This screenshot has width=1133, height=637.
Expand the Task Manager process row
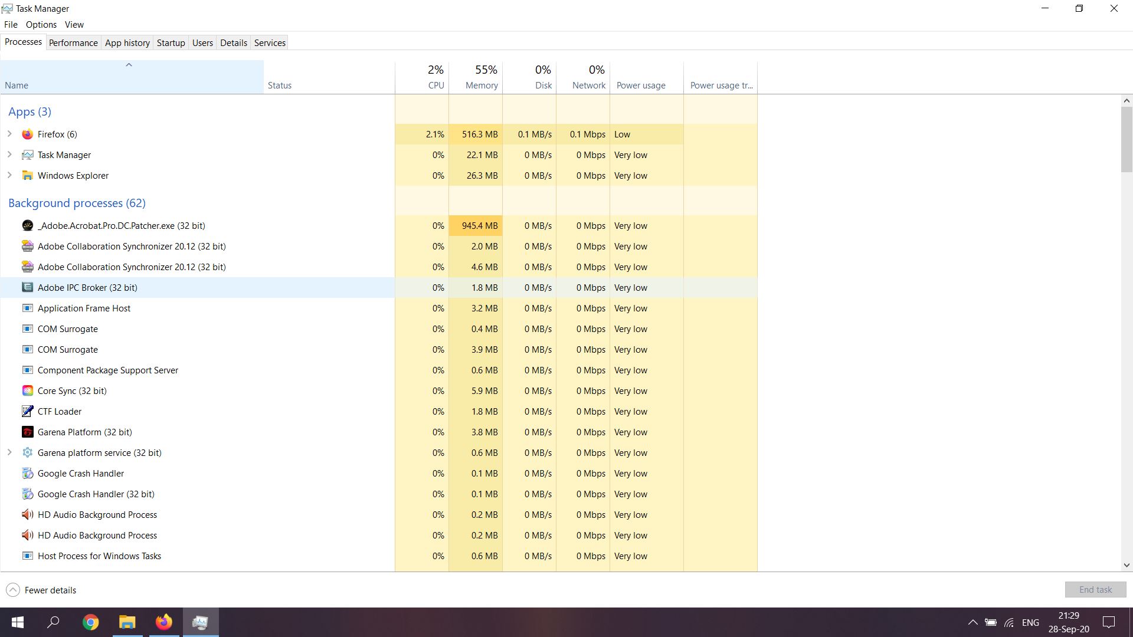9,155
